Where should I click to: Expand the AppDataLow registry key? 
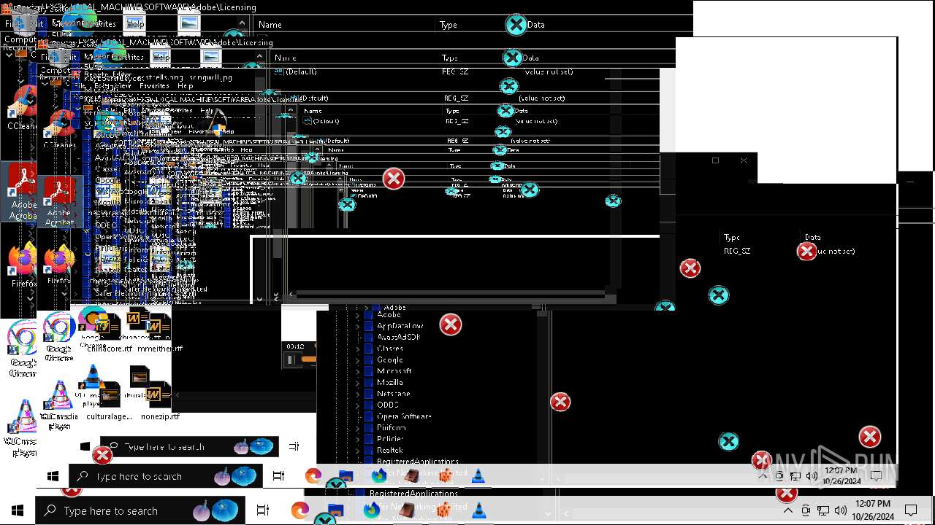pyautogui.click(x=357, y=326)
